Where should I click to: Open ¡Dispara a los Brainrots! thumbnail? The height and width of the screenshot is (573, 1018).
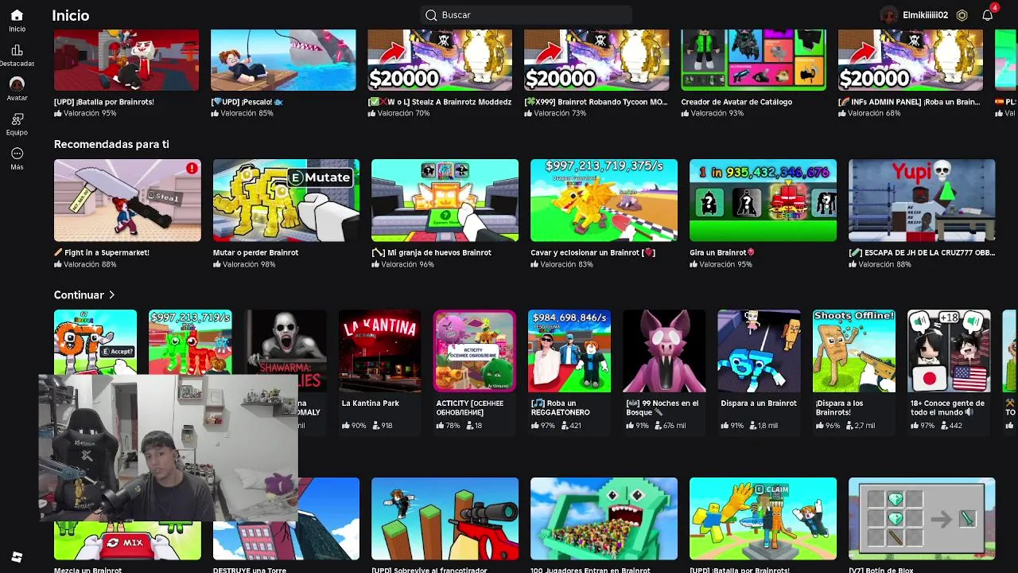[x=854, y=351]
